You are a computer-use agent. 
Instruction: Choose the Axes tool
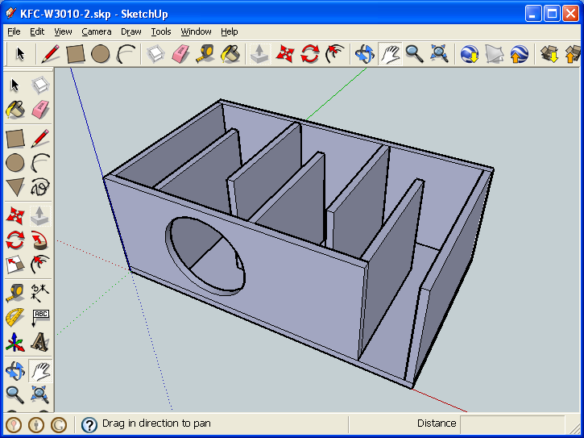(x=14, y=342)
